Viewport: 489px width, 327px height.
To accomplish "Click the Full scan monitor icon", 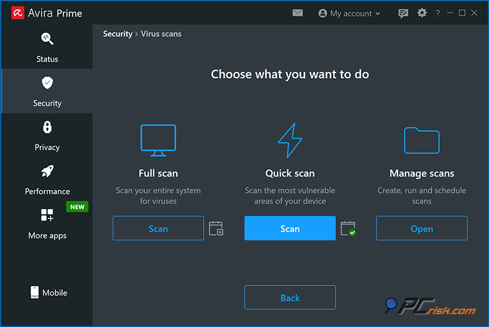I will [158, 140].
